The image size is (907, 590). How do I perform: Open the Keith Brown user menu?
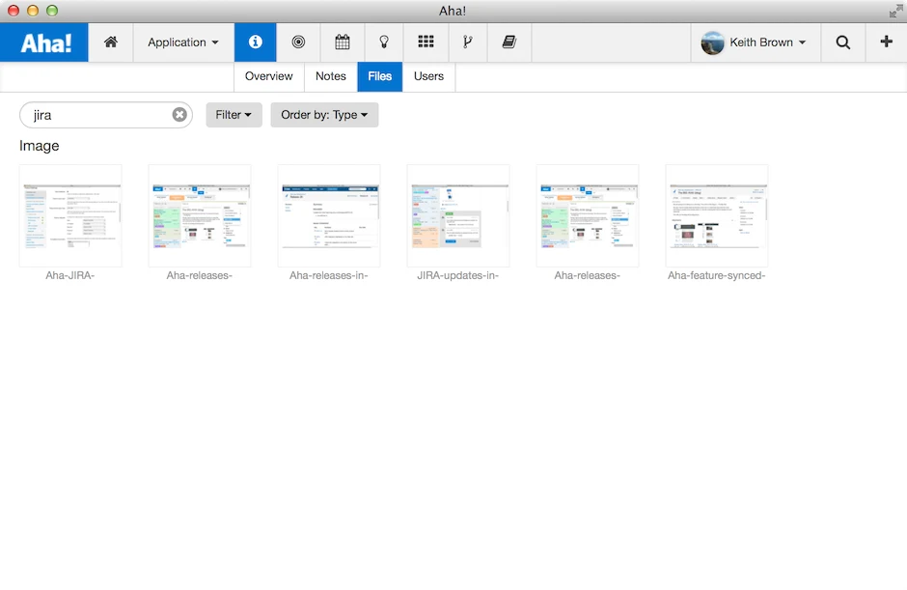(x=756, y=42)
